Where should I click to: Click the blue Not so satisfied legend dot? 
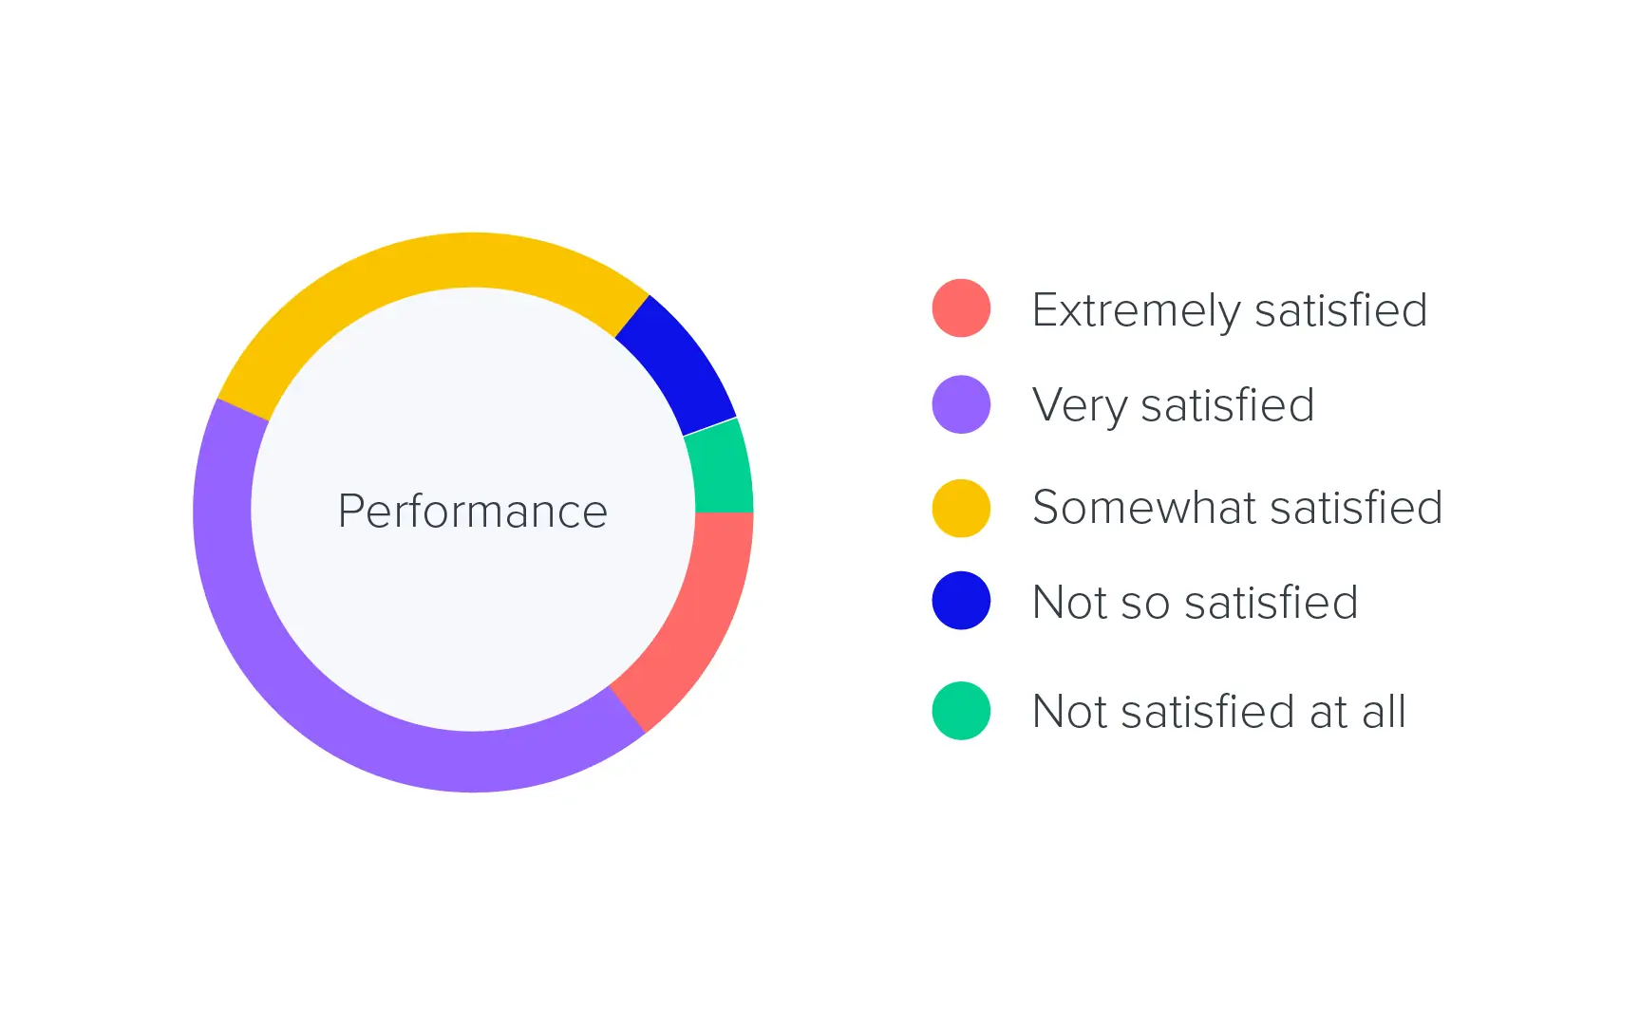tap(961, 601)
